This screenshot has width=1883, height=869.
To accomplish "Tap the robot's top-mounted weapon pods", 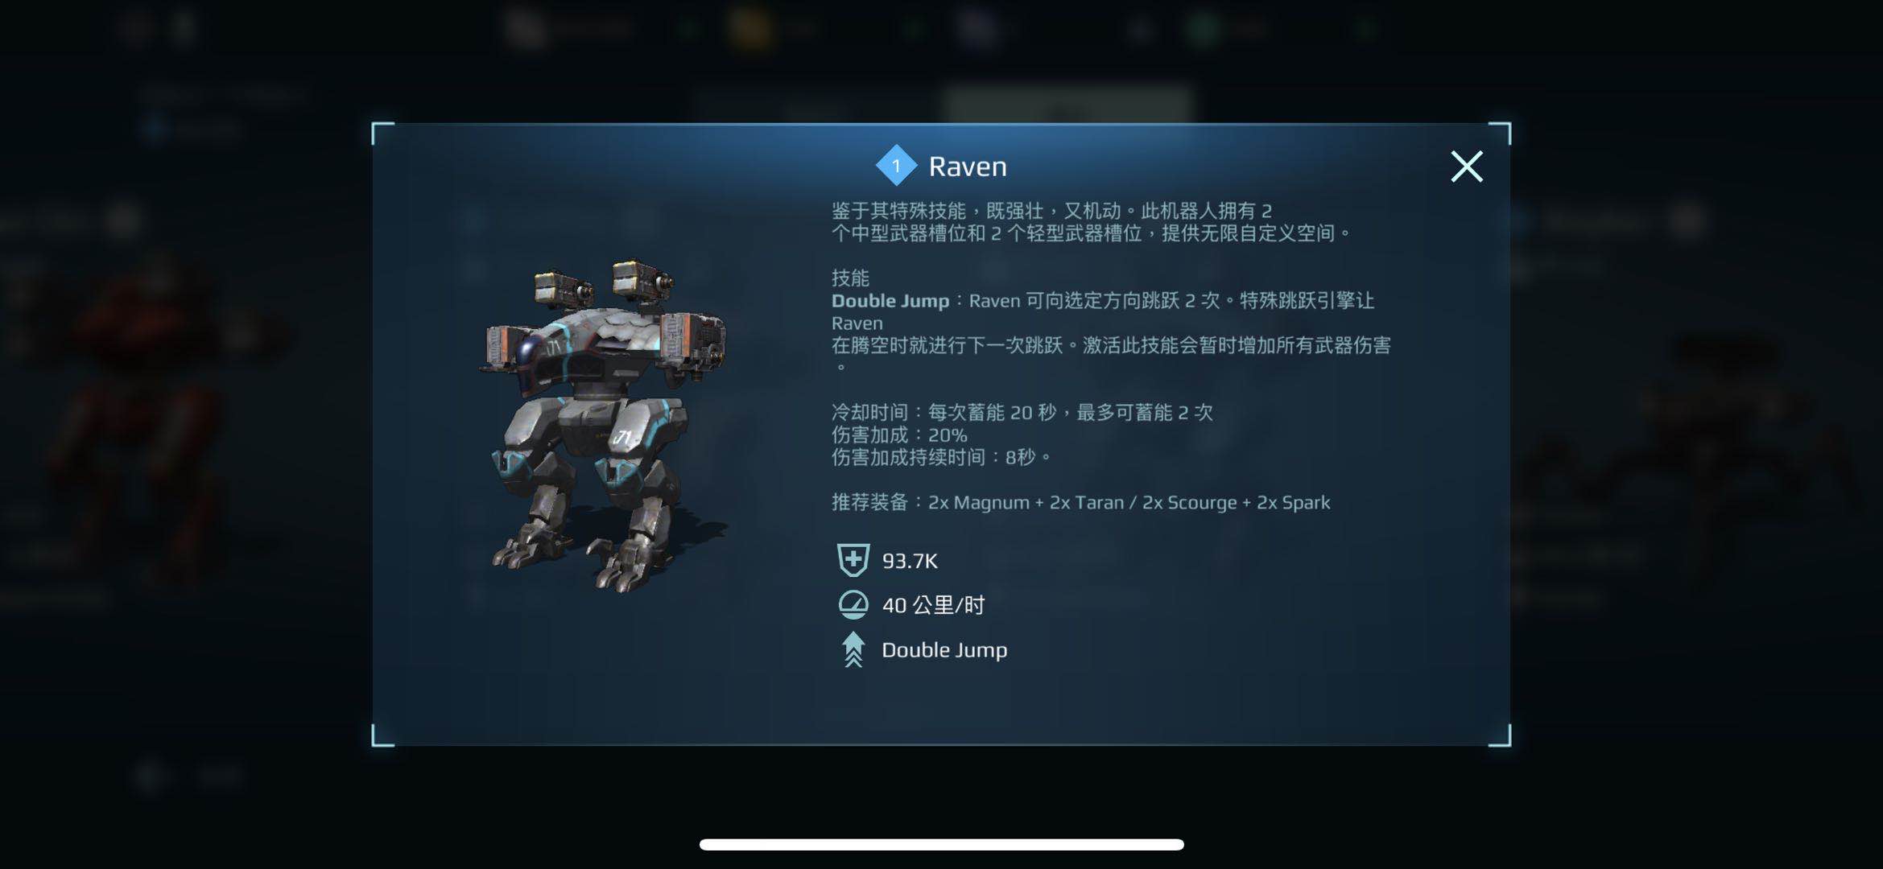I will (x=604, y=283).
